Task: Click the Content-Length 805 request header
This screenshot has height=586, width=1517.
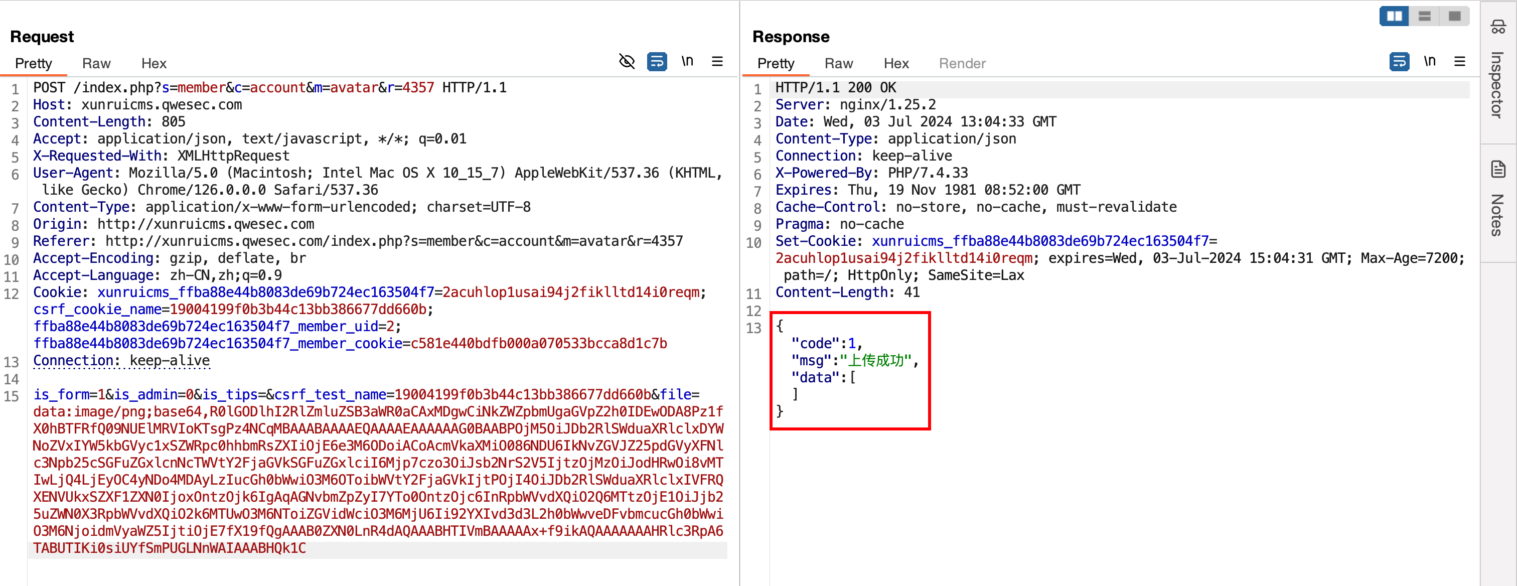Action: click(109, 122)
